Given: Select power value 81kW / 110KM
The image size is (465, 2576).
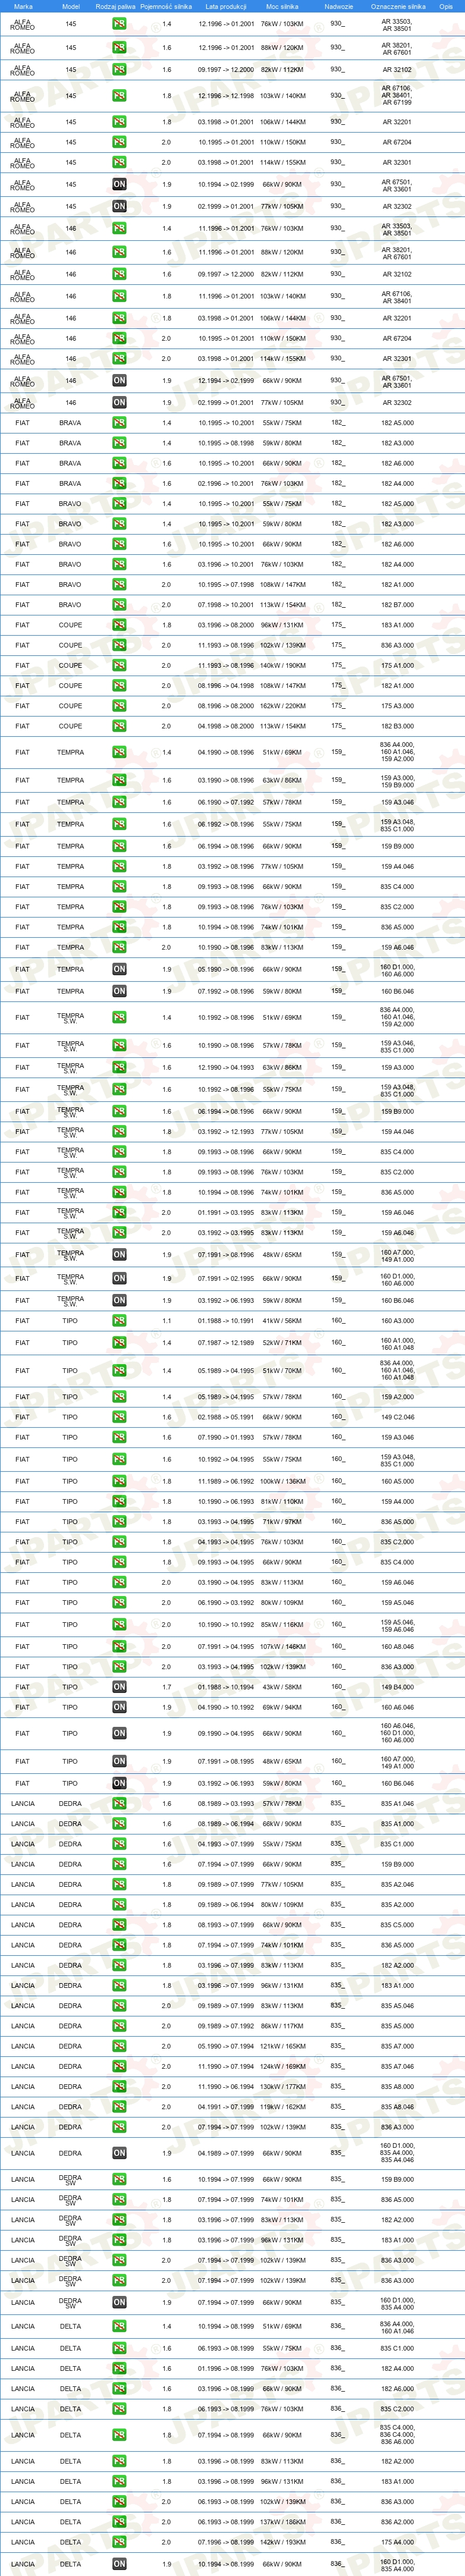Looking at the screenshot, I should (x=282, y=1501).
